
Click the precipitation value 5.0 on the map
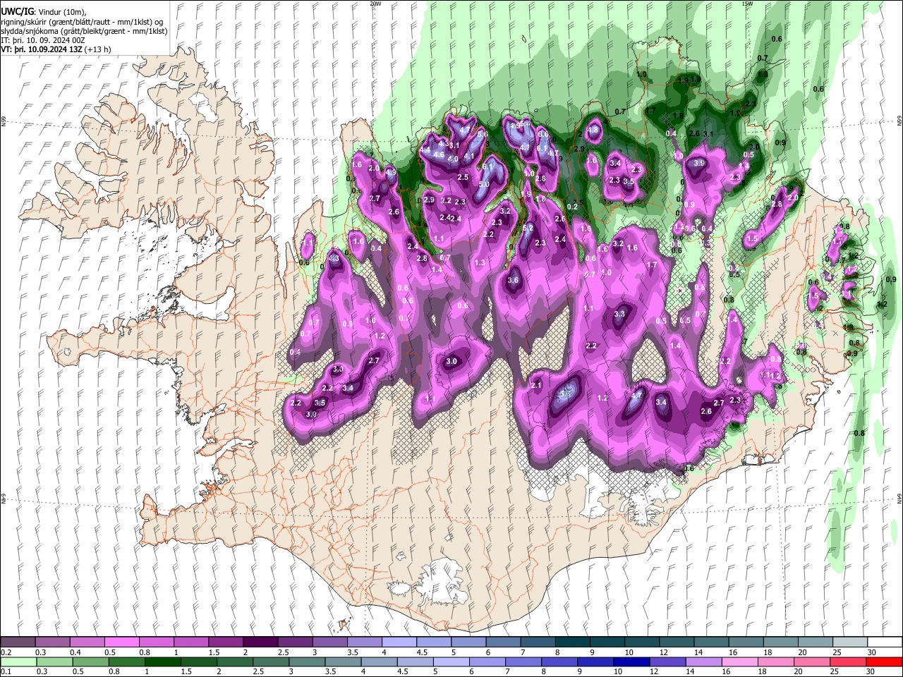484,185
